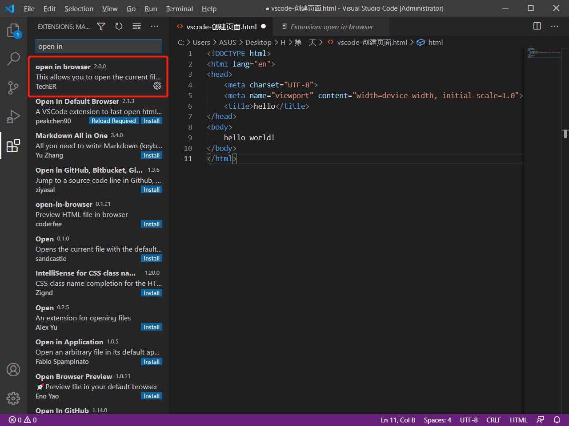Open More Actions menu in Extensions panel
This screenshot has width=569, height=426.
(154, 26)
